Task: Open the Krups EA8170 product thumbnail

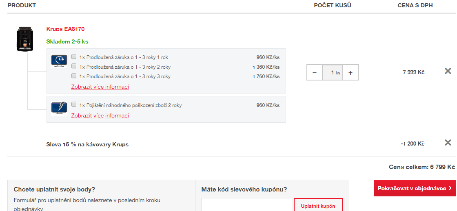Action: click(25, 39)
